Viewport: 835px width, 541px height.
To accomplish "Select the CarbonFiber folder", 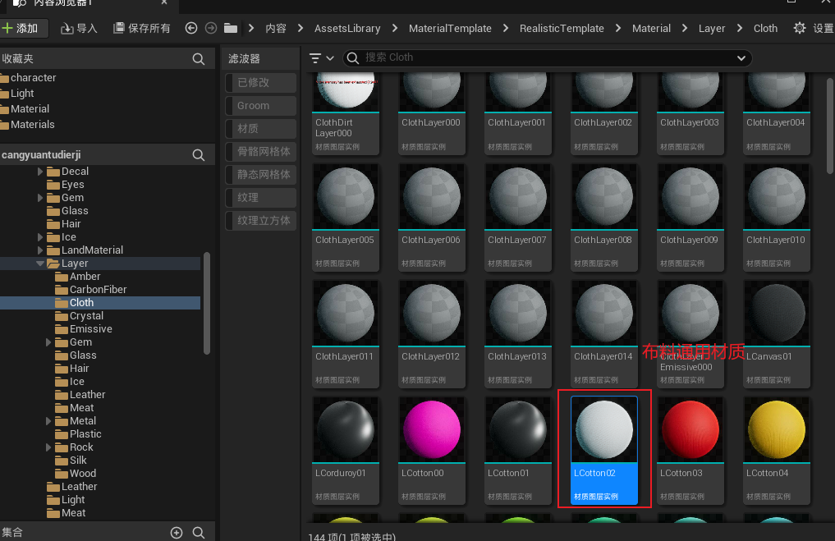I will pyautogui.click(x=98, y=290).
